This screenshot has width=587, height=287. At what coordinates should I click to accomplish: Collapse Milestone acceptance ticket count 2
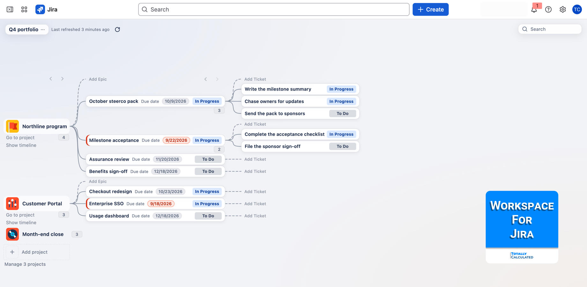[x=219, y=150]
